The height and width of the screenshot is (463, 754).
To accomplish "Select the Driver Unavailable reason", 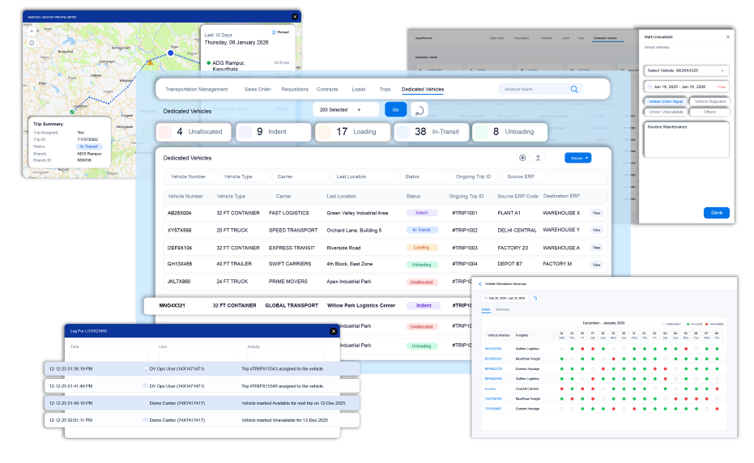I will click(x=665, y=112).
